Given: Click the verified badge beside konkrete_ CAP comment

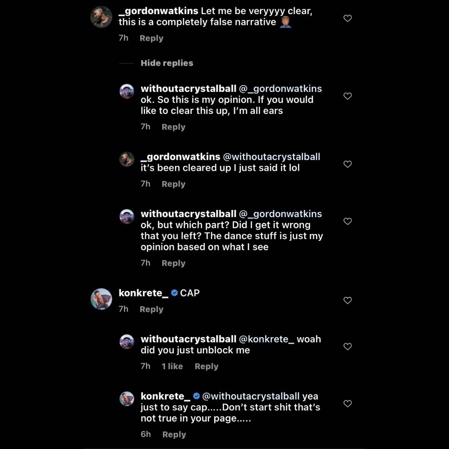Looking at the screenshot, I should 175,293.
